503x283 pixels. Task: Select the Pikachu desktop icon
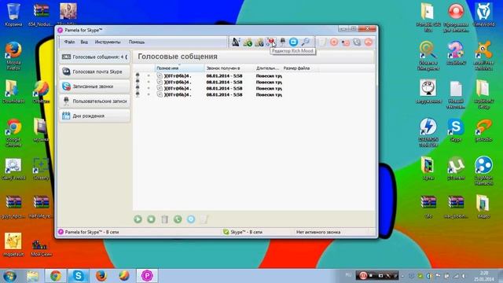(x=13, y=244)
